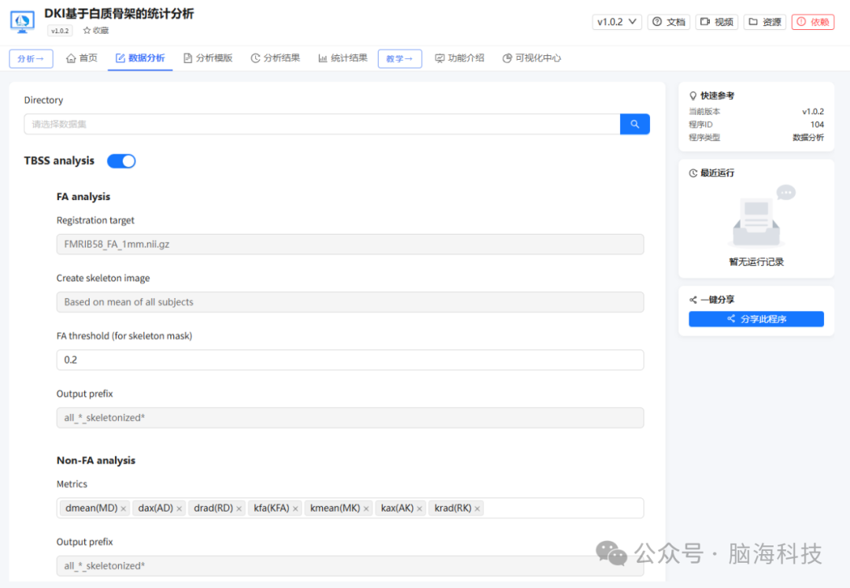Click the application logo icon
850x588 pixels.
point(22,22)
